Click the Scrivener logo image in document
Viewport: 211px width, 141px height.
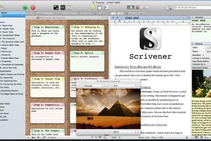(x=150, y=39)
